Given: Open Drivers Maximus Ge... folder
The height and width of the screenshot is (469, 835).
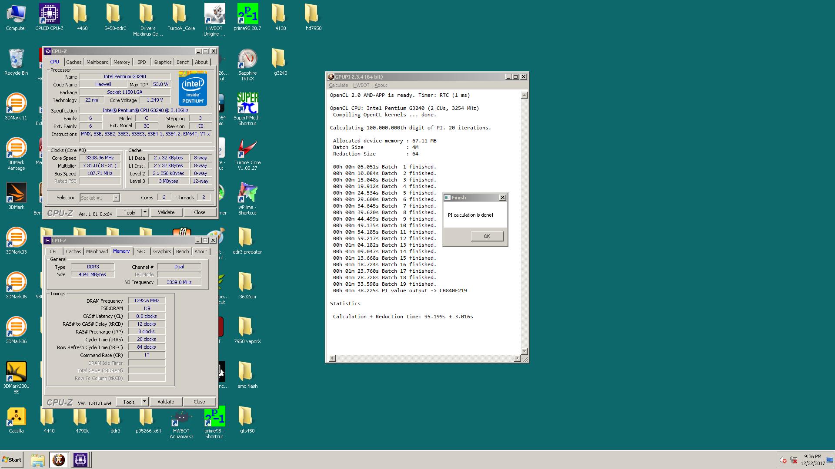Looking at the screenshot, I should tap(148, 20).
